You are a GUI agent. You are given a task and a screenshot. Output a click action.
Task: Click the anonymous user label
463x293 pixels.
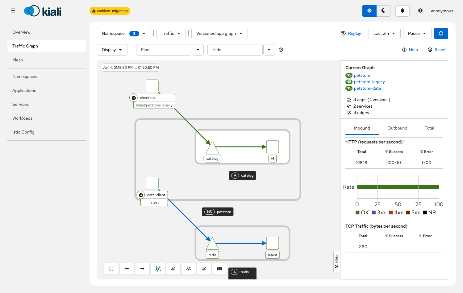pyautogui.click(x=442, y=11)
